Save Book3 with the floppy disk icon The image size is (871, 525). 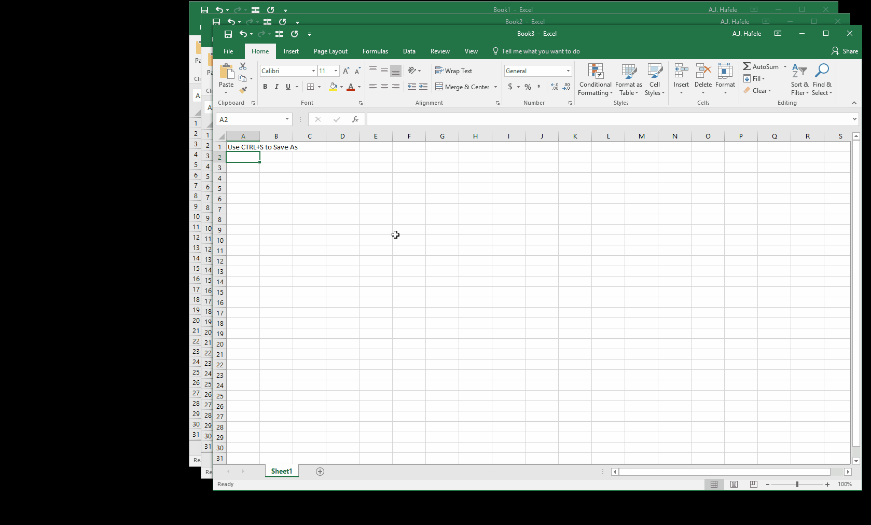[228, 34]
